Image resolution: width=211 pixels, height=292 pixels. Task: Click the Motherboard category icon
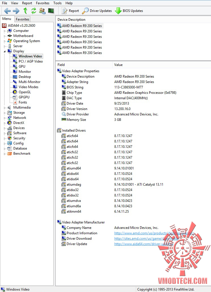9,36
